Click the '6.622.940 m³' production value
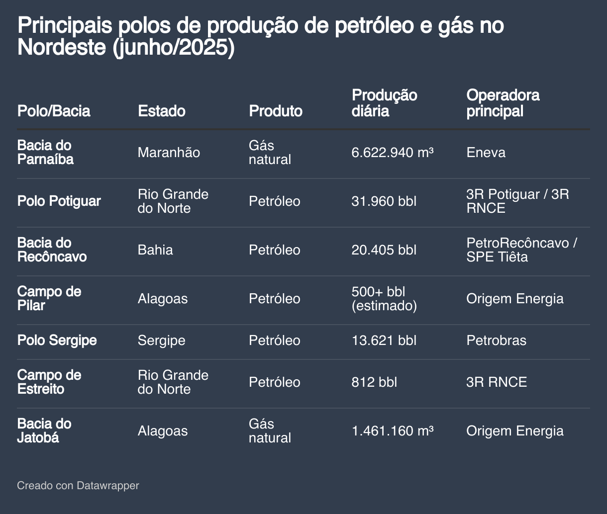 (393, 153)
